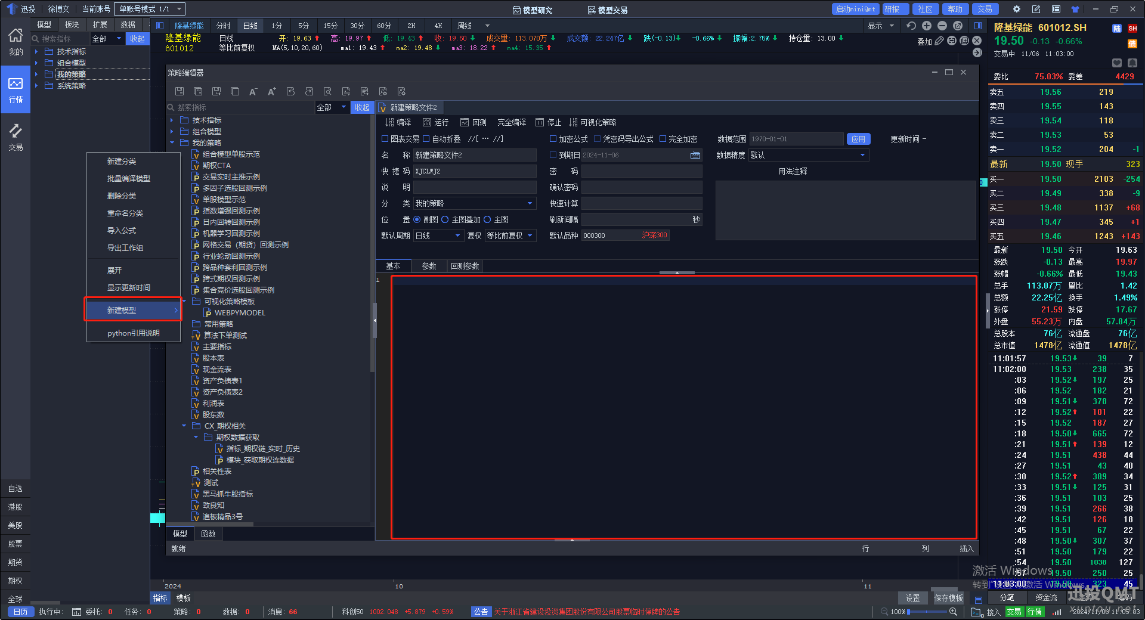Click the 收起 button in strategy editor

tap(362, 107)
